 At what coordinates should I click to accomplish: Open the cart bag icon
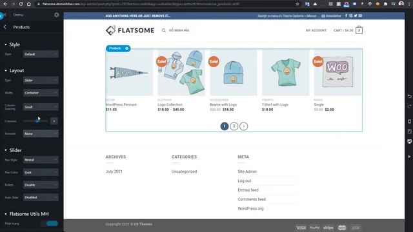pyautogui.click(x=359, y=30)
